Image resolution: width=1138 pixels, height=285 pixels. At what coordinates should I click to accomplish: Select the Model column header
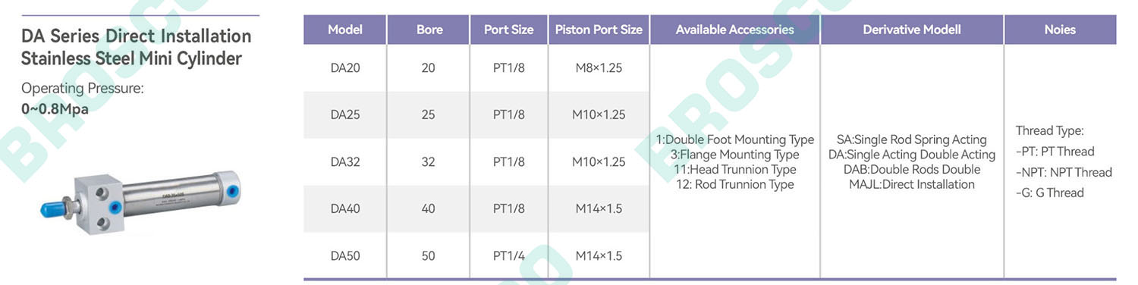[x=345, y=30]
